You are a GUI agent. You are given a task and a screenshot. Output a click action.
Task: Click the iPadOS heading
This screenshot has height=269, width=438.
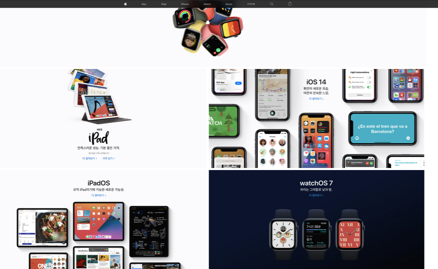98,183
